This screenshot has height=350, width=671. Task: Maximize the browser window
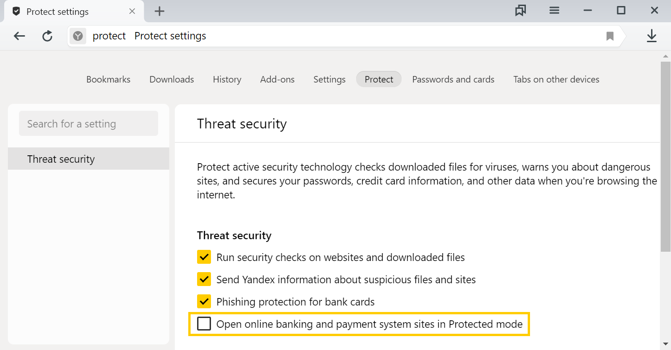(621, 11)
